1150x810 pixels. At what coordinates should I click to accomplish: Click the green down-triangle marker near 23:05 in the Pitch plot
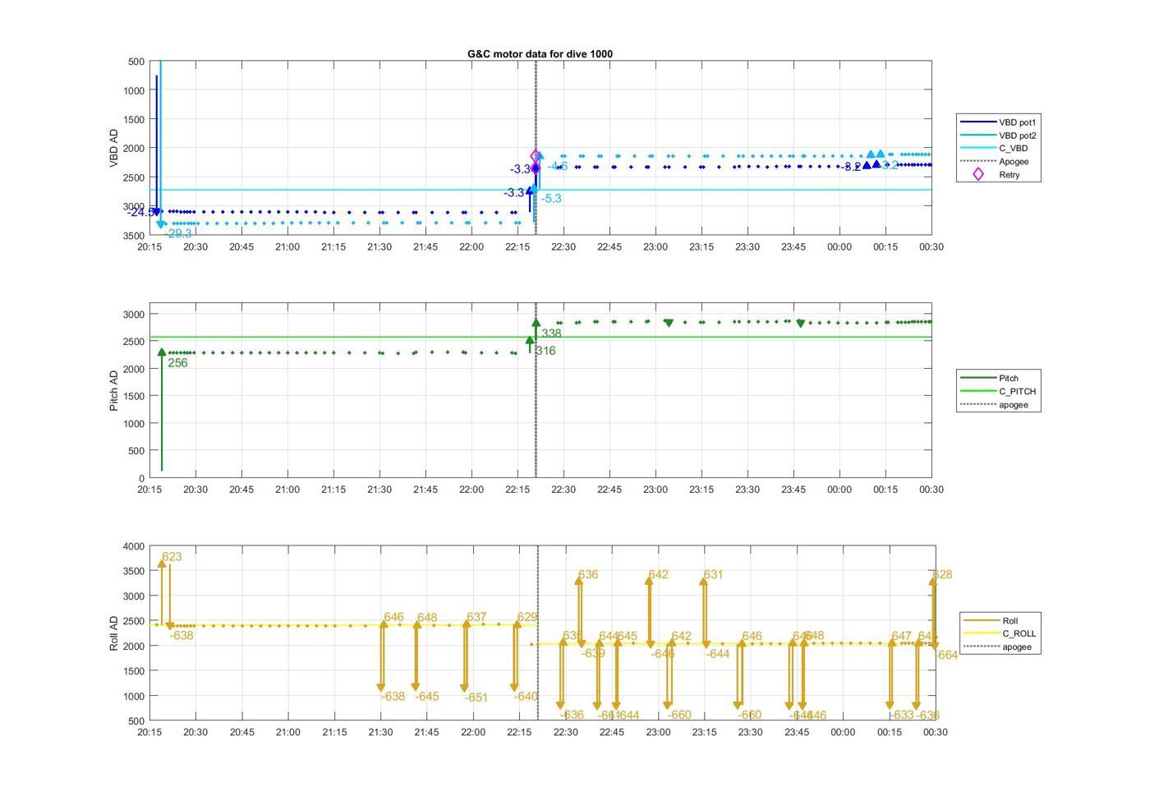pos(669,323)
